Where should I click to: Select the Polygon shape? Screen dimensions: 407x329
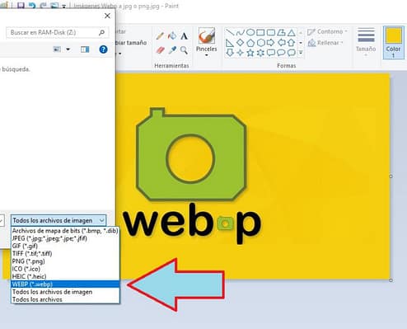281,33
